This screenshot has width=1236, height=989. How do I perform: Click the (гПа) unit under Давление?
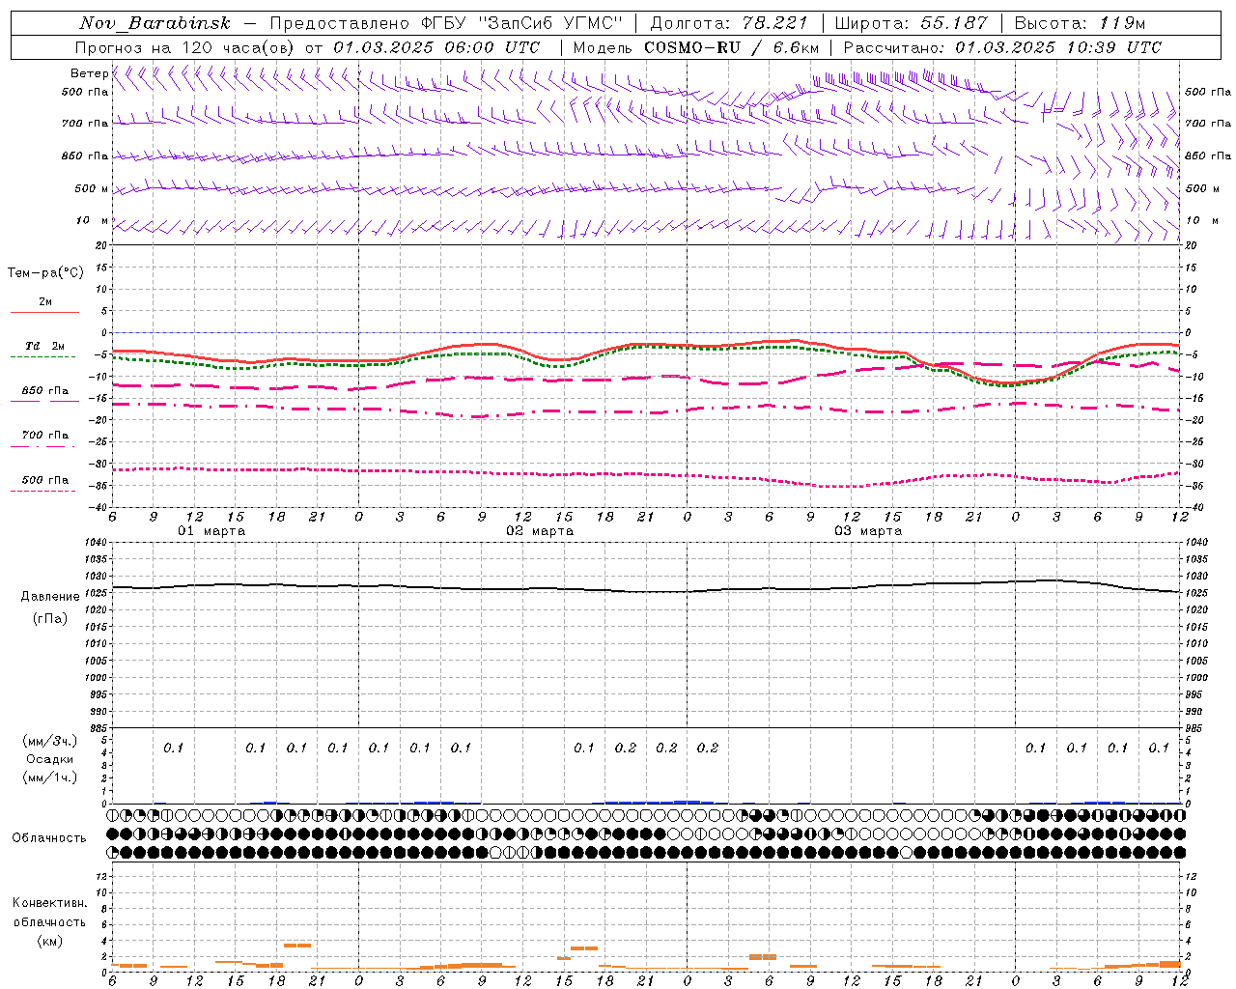pyautogui.click(x=50, y=618)
